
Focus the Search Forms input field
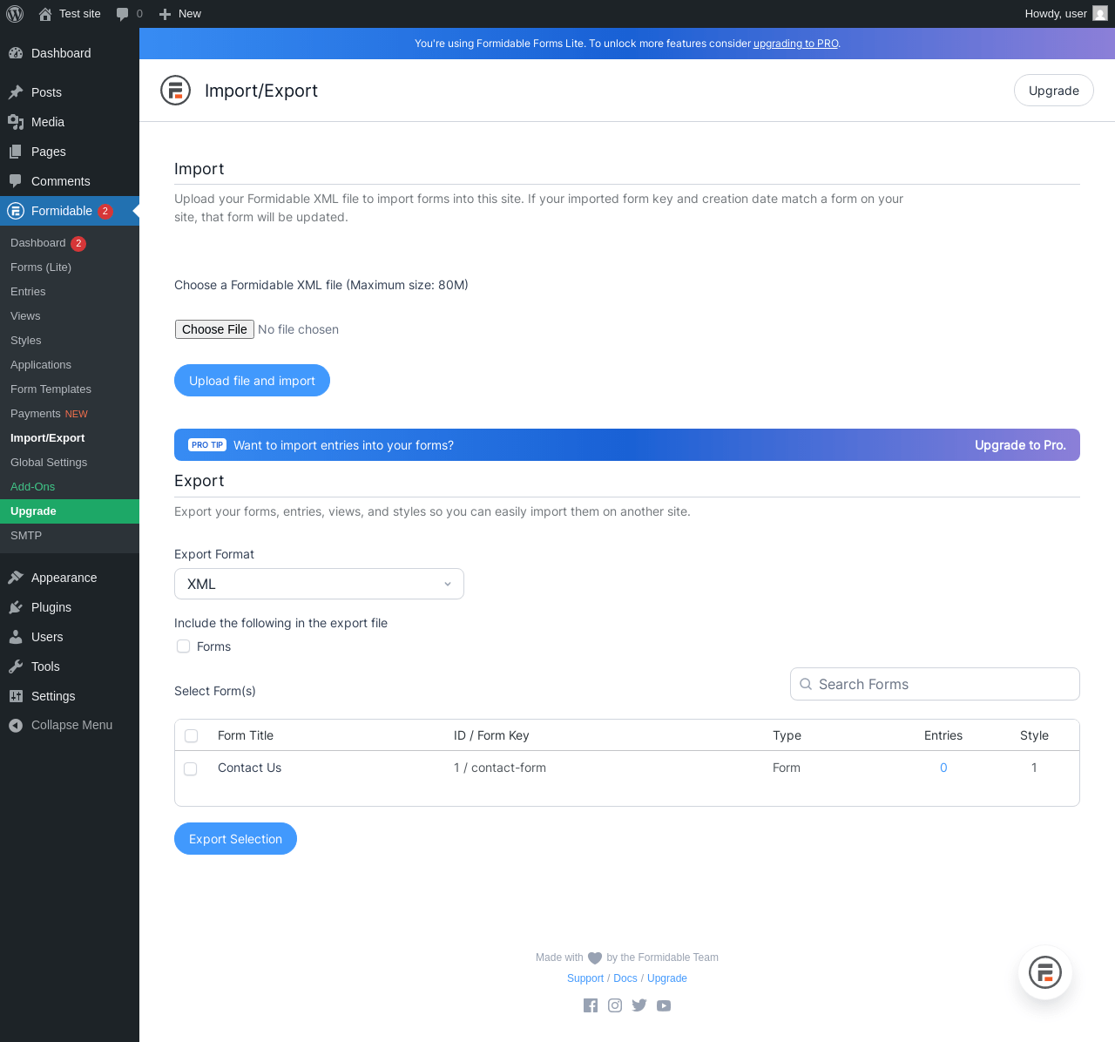click(935, 684)
